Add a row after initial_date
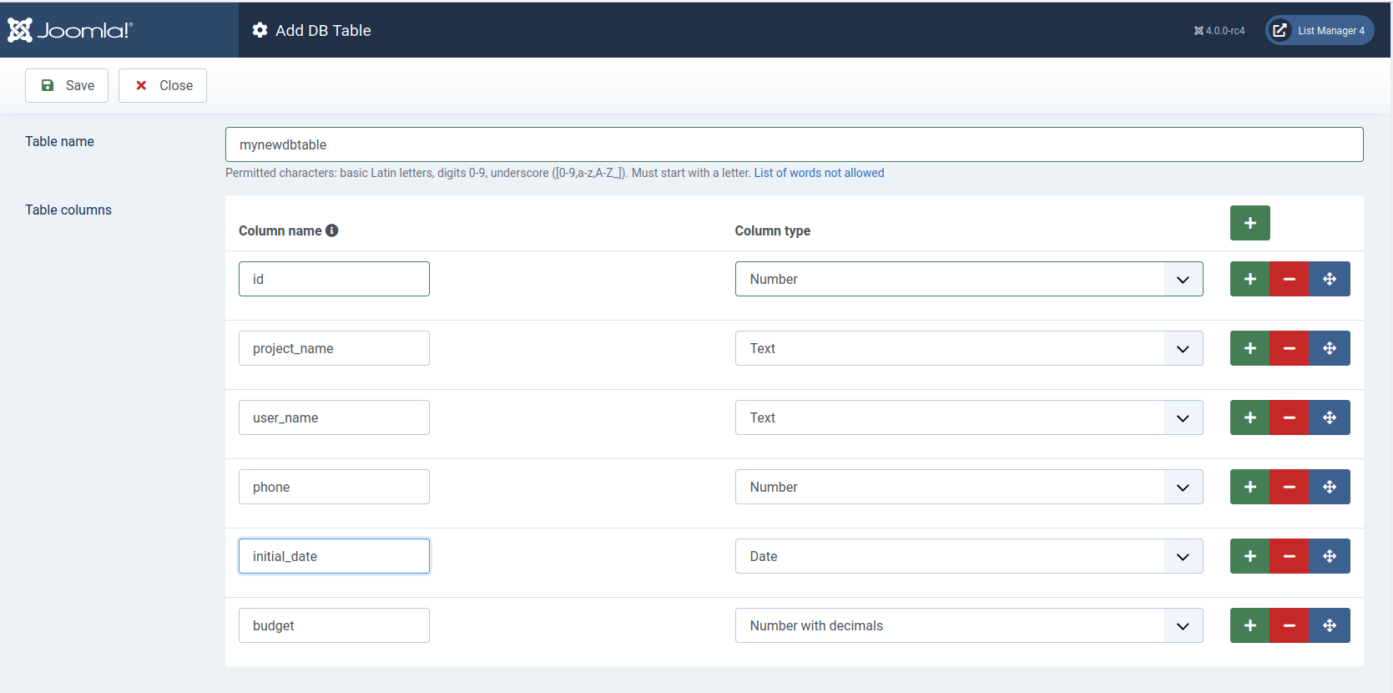Image resolution: width=1393 pixels, height=693 pixels. (x=1249, y=556)
